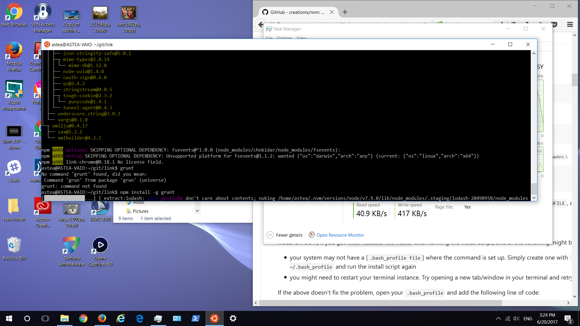Switch to Task Manager on the taskbar

[x=158, y=318]
